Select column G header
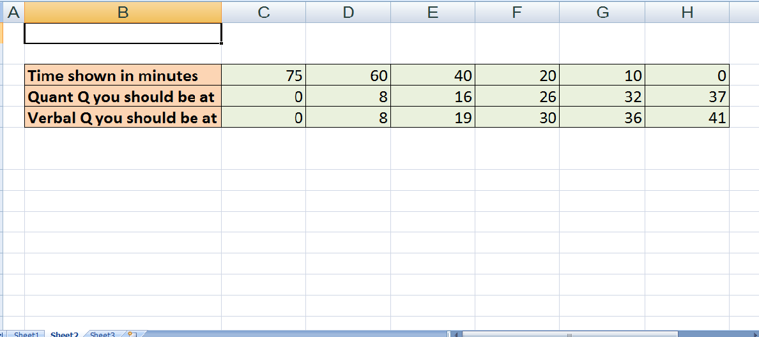Viewport: 759px width, 337px height. pyautogui.click(x=602, y=12)
